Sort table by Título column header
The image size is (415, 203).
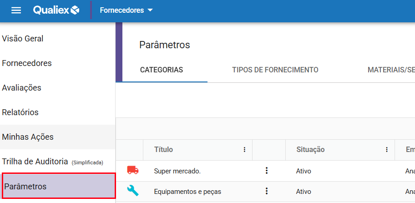coord(164,150)
